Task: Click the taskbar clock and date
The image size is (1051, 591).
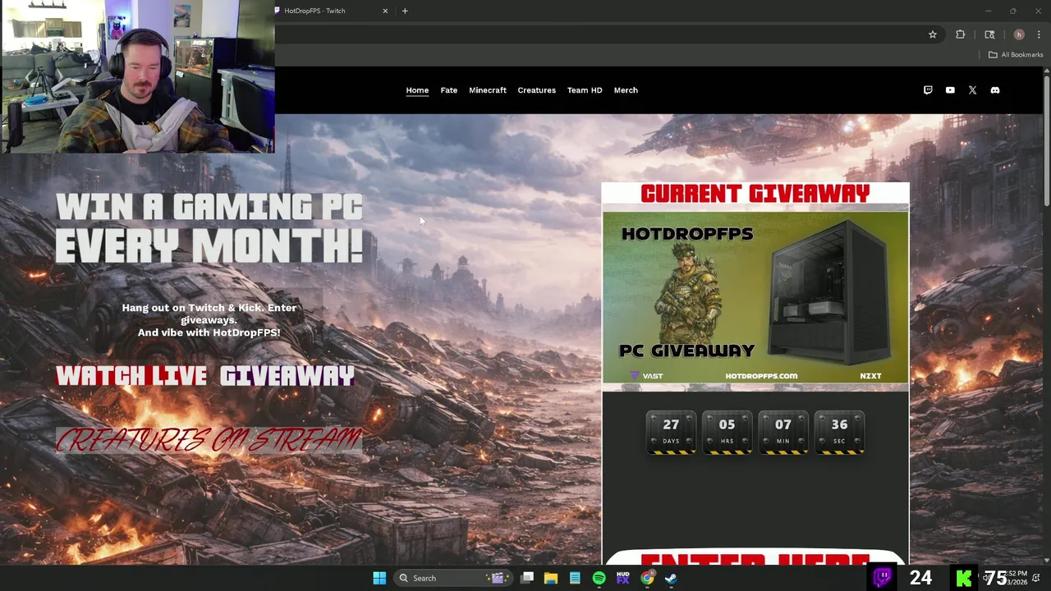Action: tap(1016, 578)
